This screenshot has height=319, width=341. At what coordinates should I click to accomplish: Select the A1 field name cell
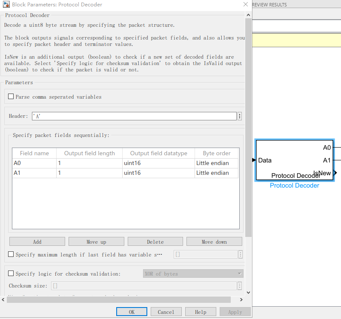pyautogui.click(x=34, y=173)
